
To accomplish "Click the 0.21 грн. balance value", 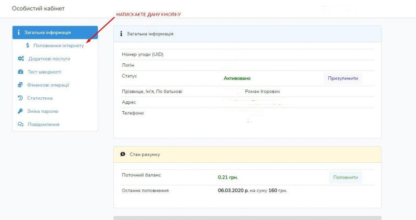I will 228,177.
